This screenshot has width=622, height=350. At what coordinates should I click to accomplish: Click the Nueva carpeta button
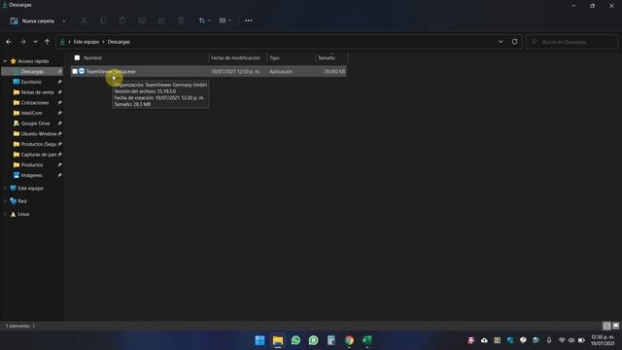click(32, 20)
